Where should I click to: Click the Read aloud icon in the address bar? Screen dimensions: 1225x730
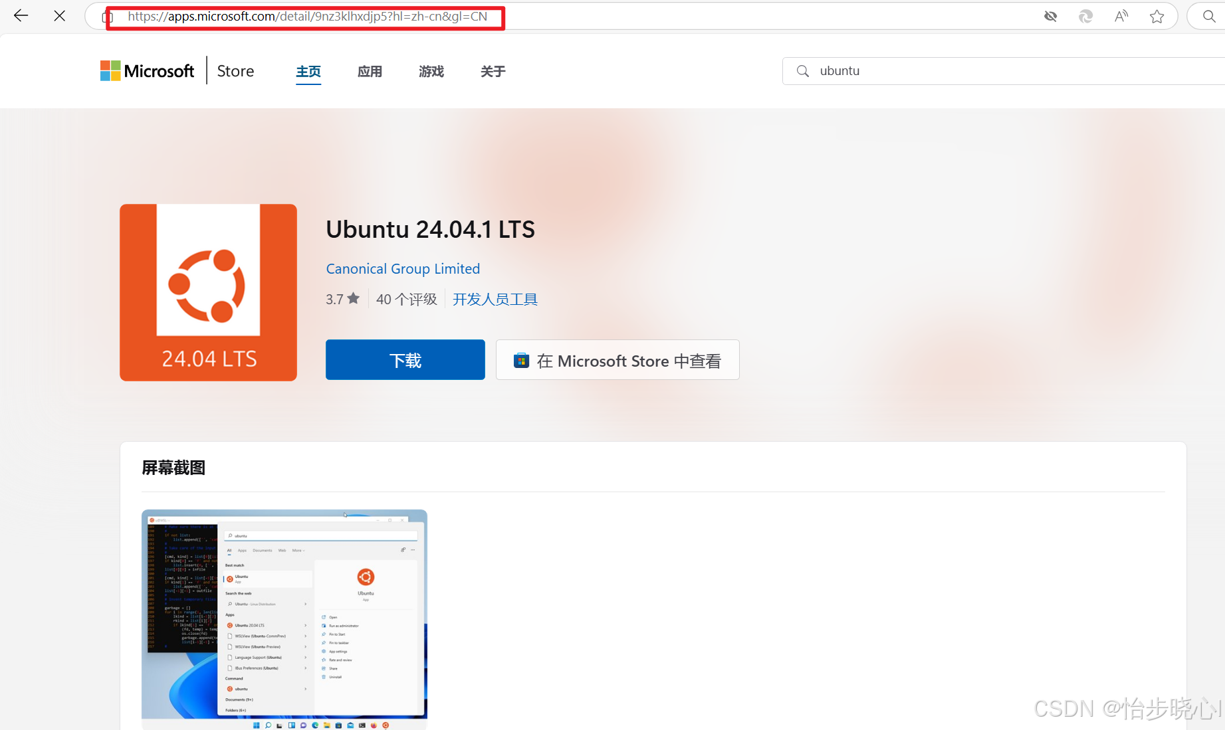(x=1121, y=17)
